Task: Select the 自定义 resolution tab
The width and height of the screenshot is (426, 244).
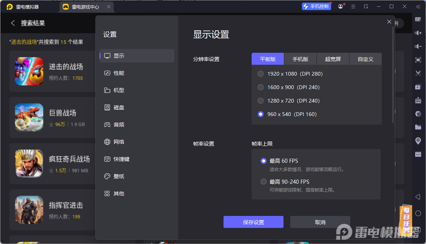Action: click(x=365, y=59)
